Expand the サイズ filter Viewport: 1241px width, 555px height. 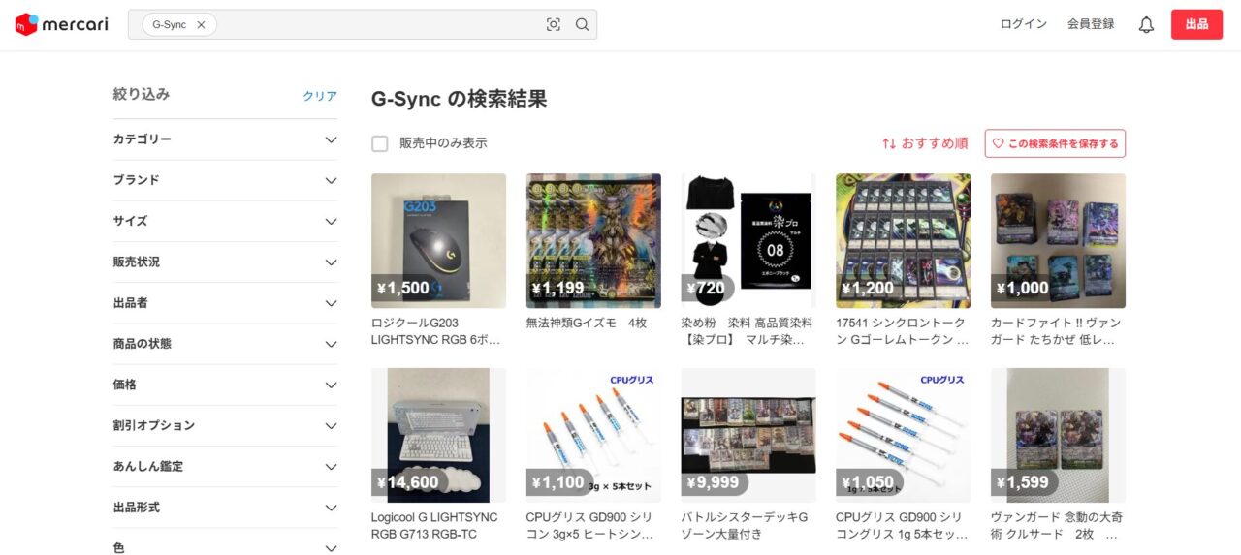click(225, 221)
